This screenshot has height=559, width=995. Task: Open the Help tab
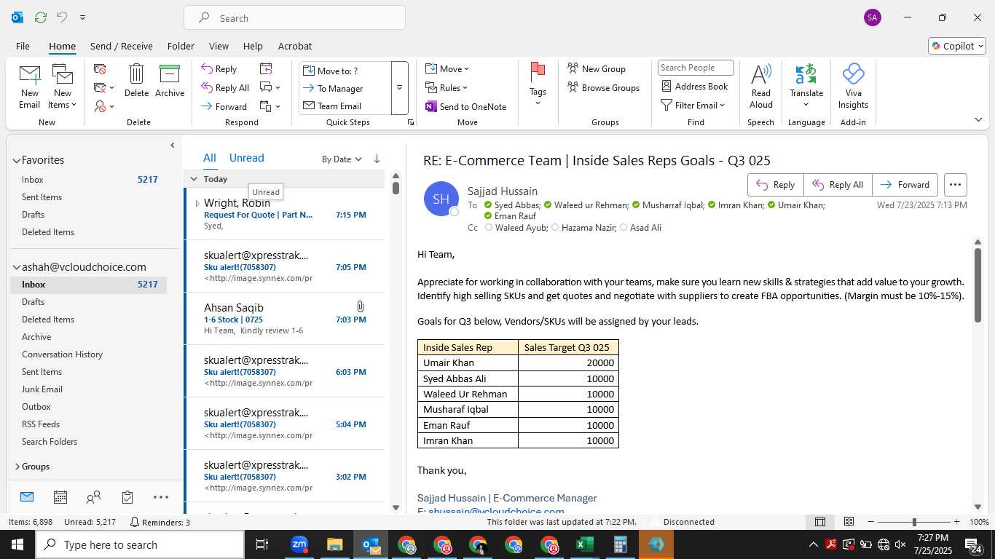coord(253,46)
